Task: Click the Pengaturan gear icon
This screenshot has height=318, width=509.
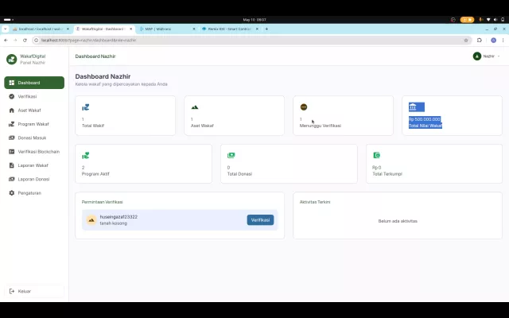Action: pos(12,192)
